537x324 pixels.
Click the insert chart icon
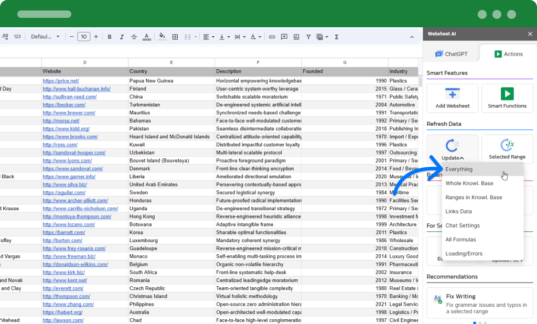point(296,37)
